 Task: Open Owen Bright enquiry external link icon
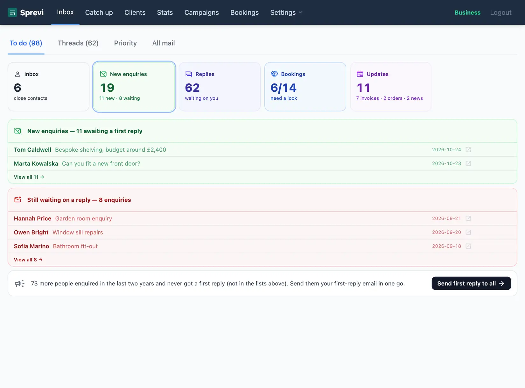(x=468, y=232)
